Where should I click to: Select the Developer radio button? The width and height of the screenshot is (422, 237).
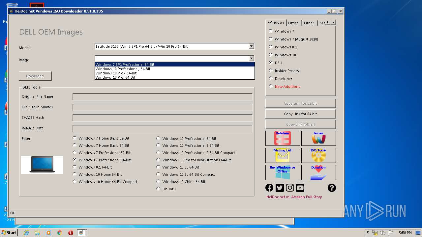[271, 78]
